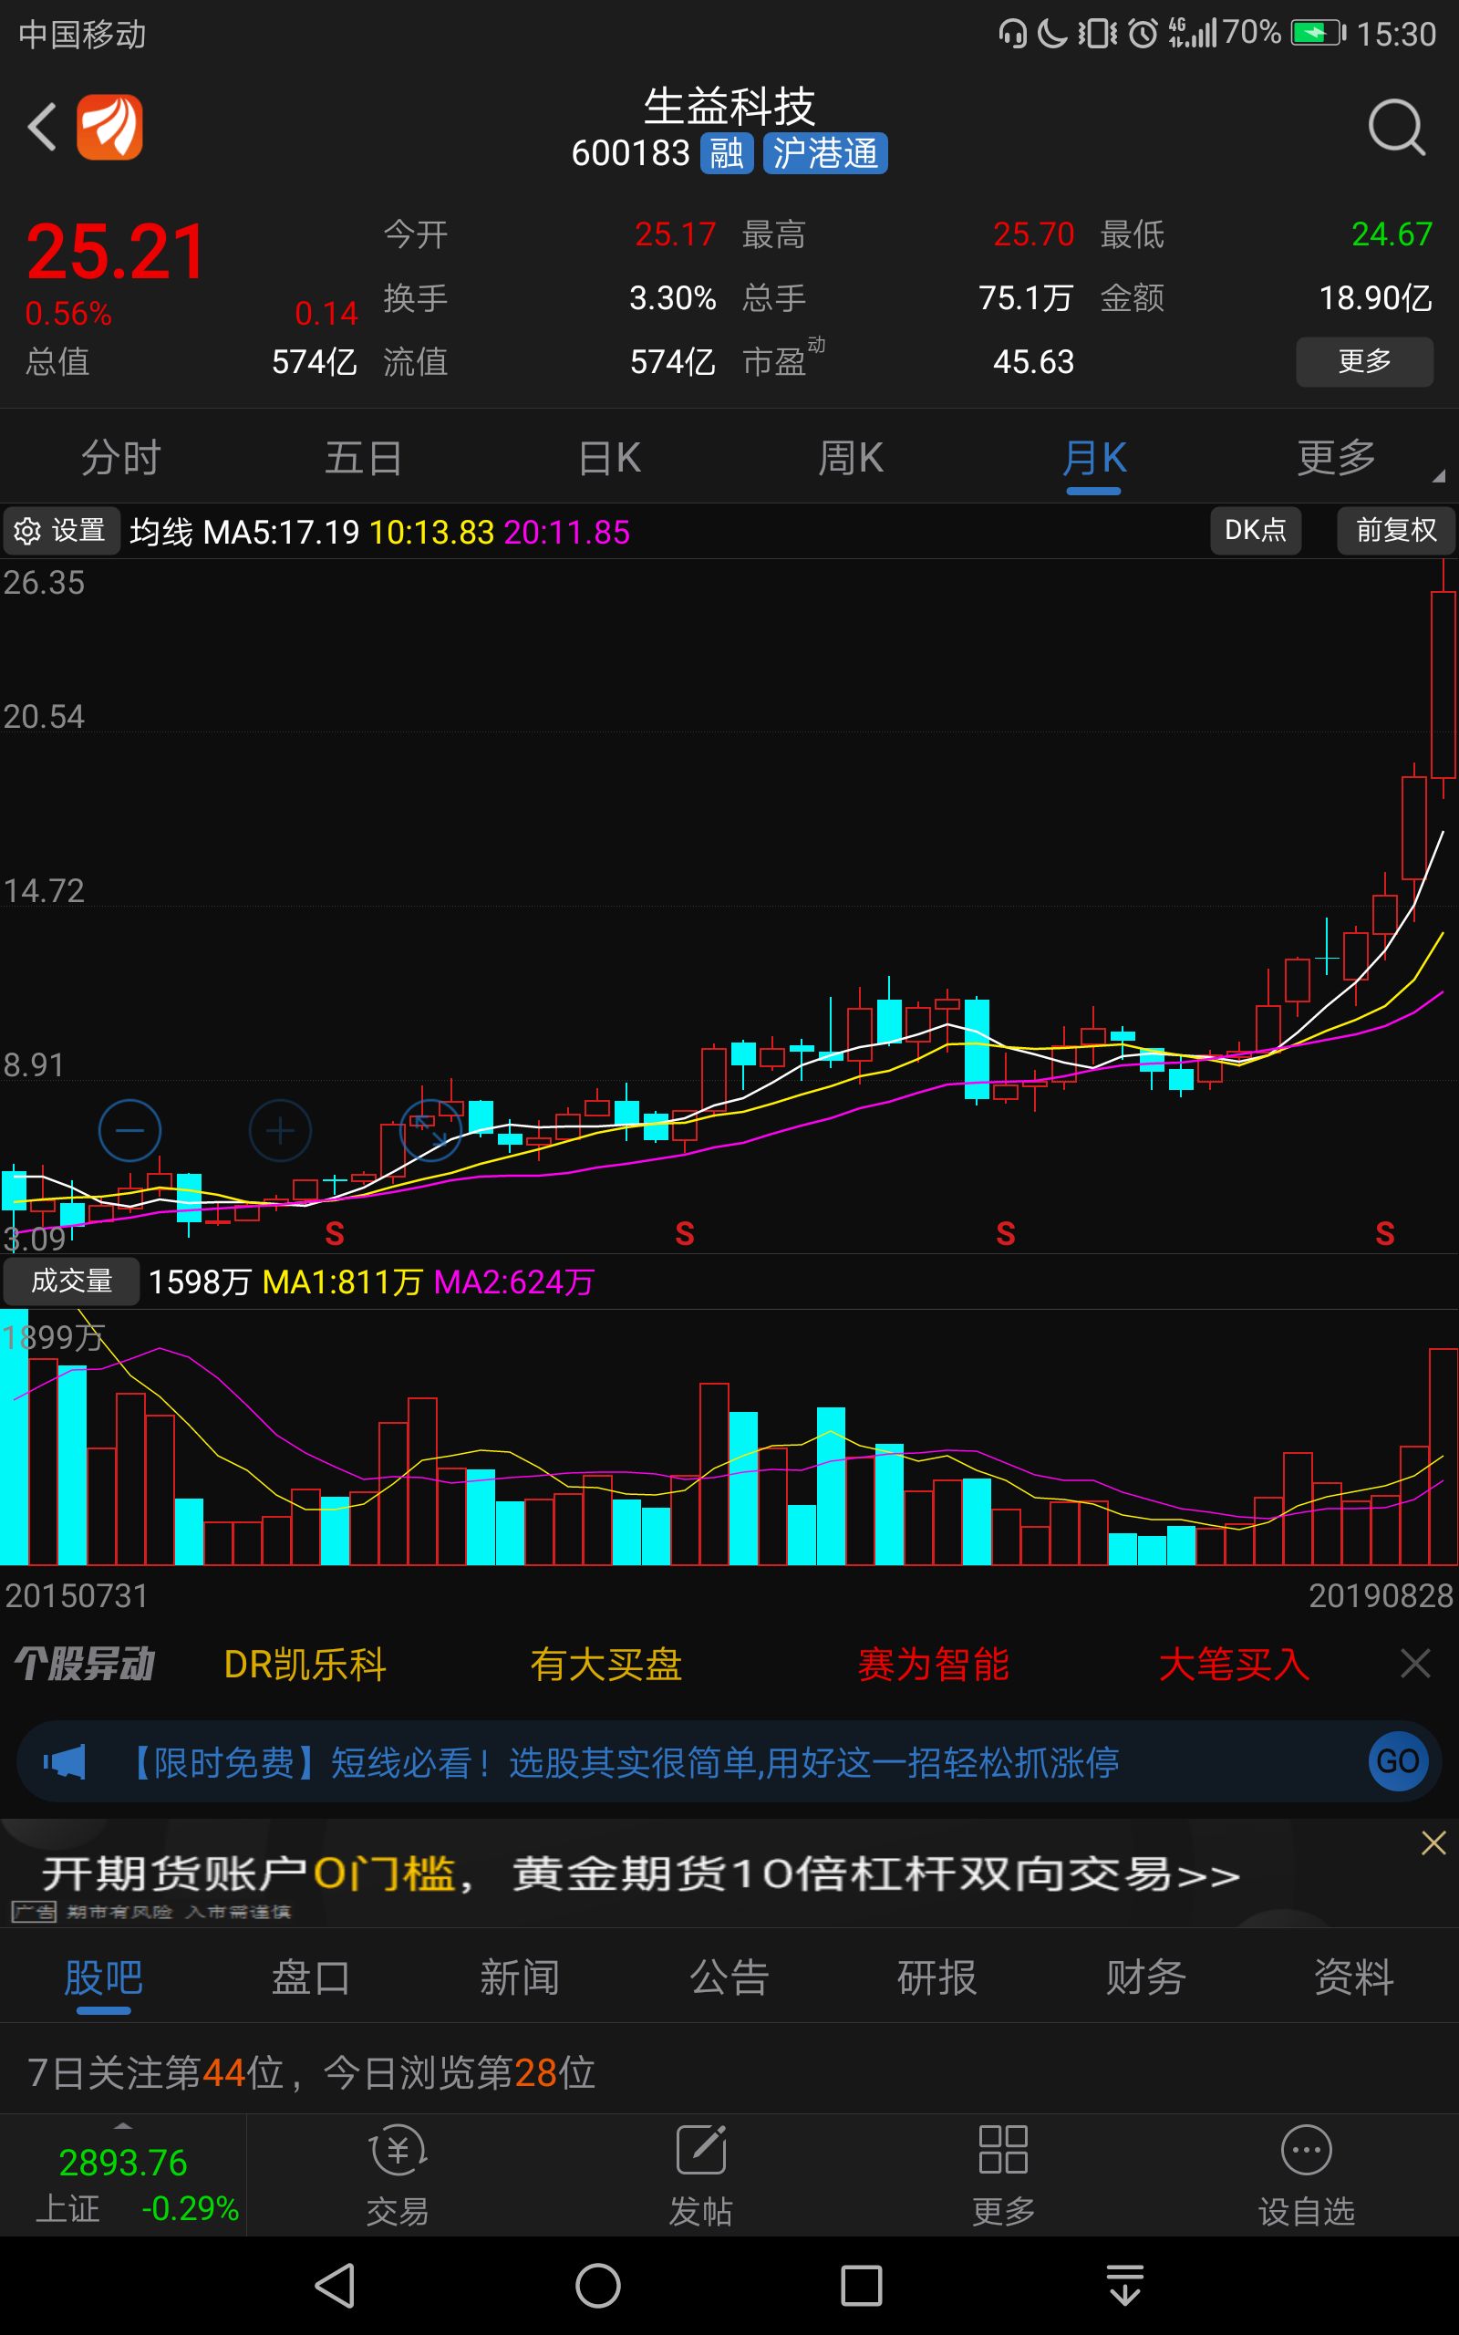Open chart settings gear 设置

(x=61, y=531)
